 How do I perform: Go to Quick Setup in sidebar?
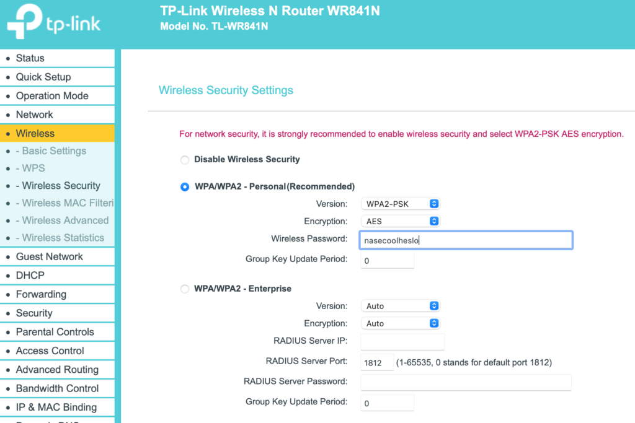click(x=43, y=77)
